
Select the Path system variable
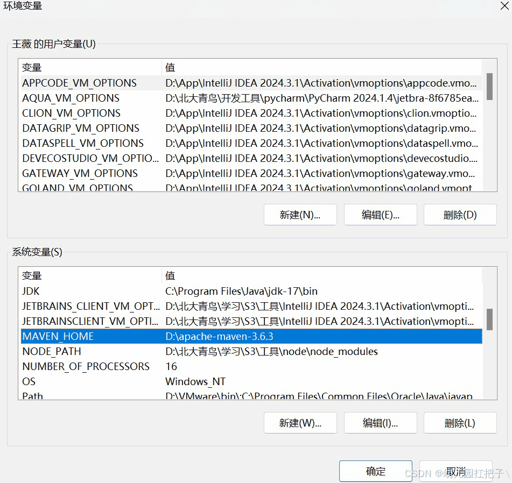click(81, 396)
